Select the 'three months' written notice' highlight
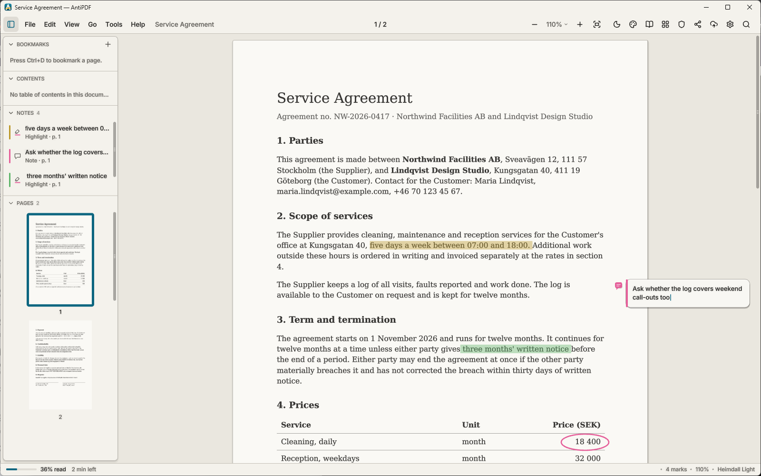This screenshot has height=476, width=761. 60,180
